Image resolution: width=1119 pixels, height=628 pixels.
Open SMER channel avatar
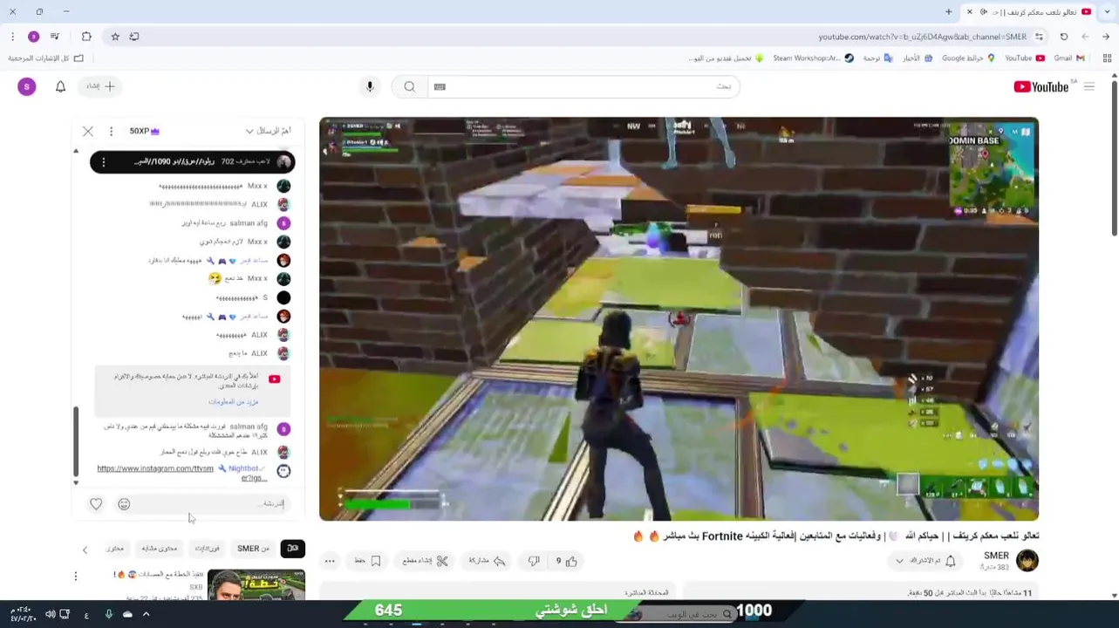(x=1027, y=560)
